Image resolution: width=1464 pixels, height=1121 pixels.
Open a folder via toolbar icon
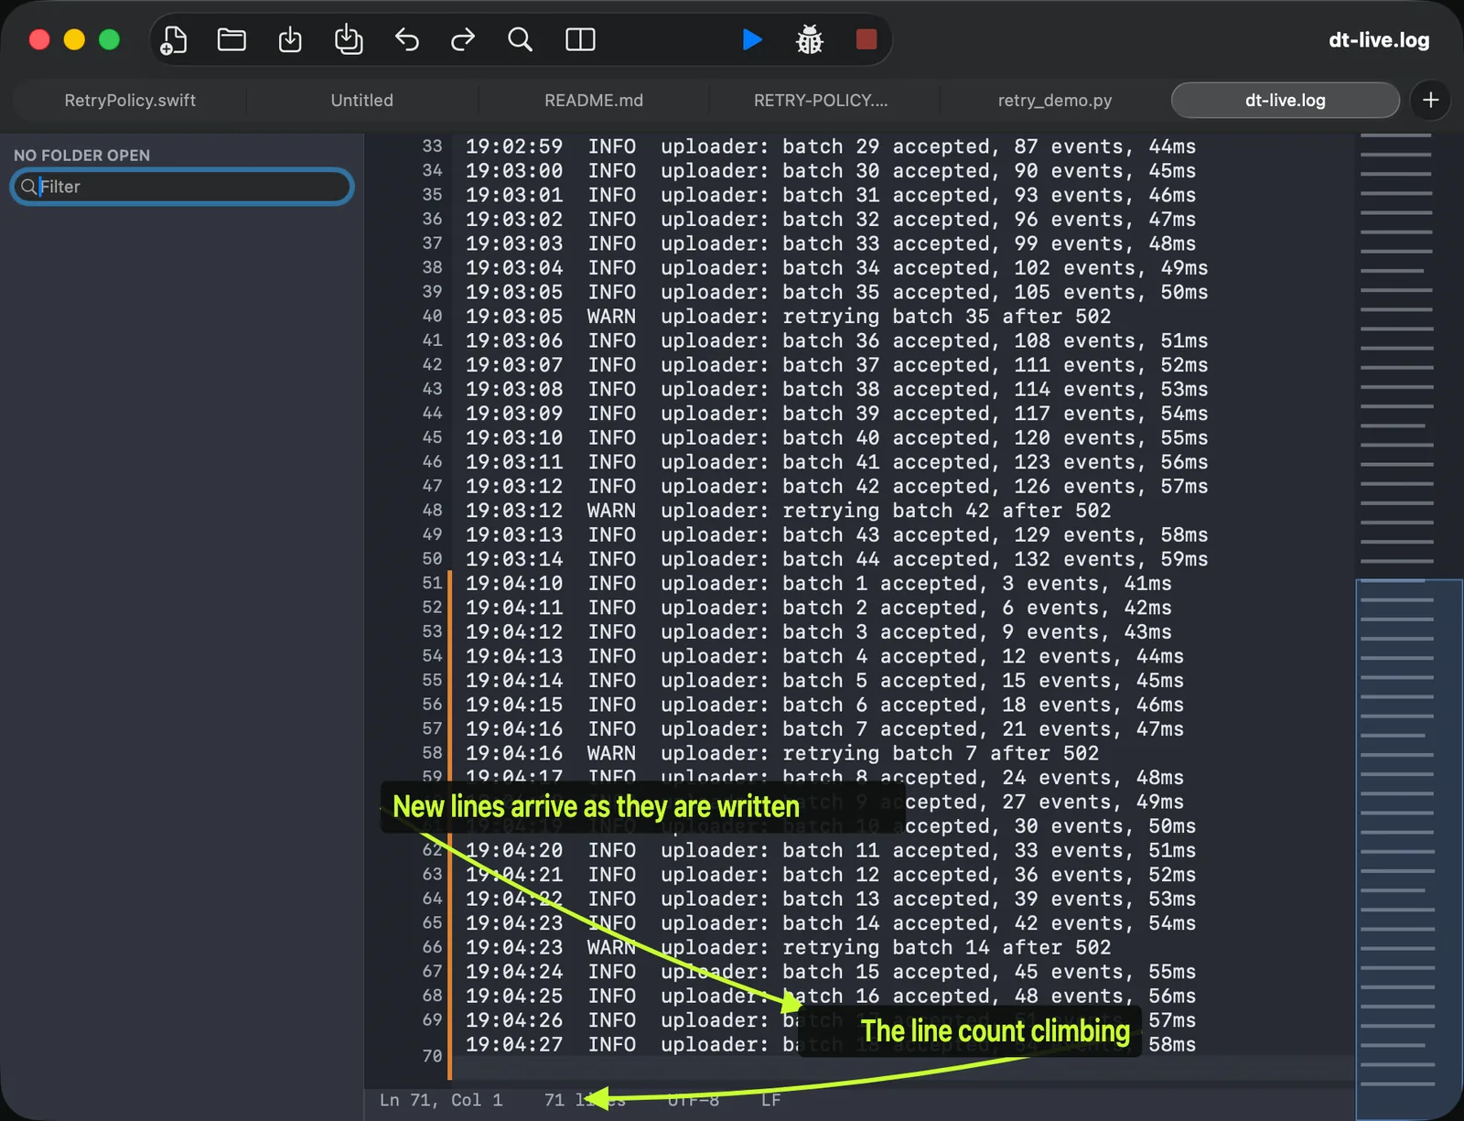point(231,39)
